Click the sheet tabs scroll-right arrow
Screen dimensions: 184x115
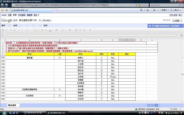point(152,105)
